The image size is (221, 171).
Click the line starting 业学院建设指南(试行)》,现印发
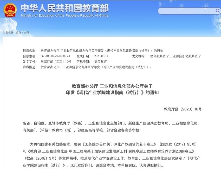[x=93, y=165]
